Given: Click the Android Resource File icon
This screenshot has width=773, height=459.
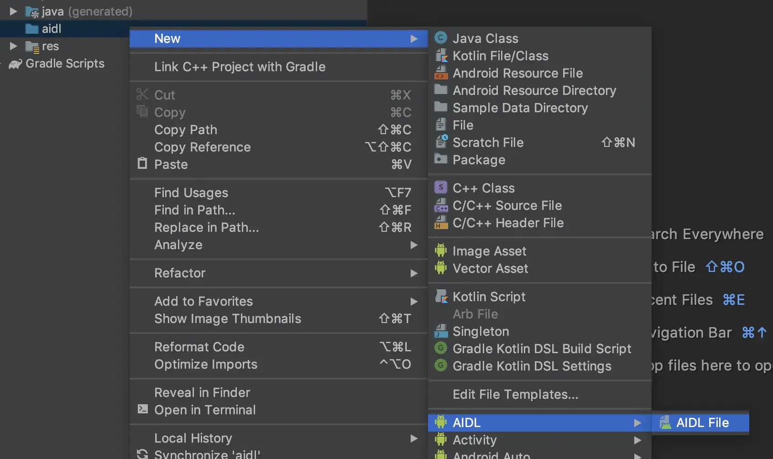Looking at the screenshot, I should tap(441, 73).
